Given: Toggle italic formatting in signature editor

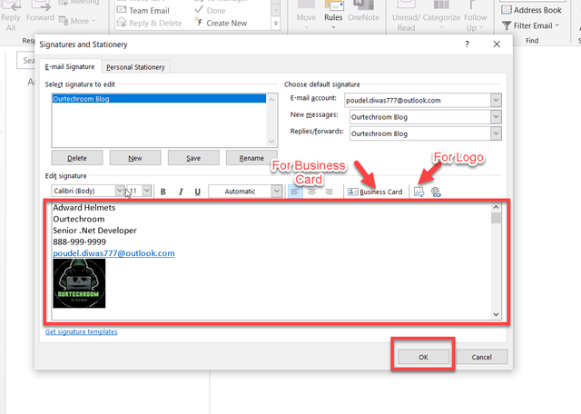Looking at the screenshot, I should pos(181,192).
